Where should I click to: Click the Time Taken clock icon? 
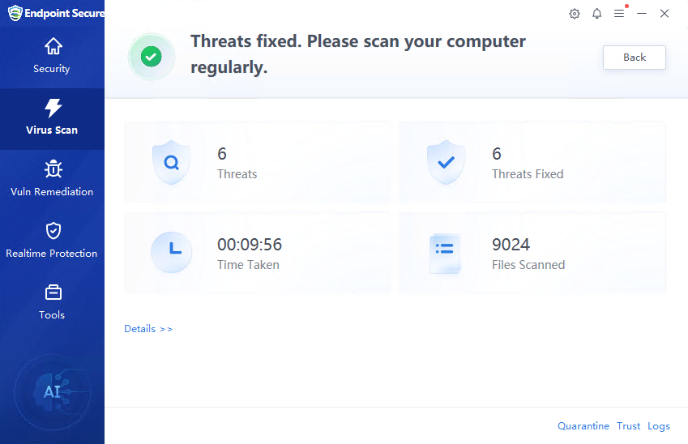(x=171, y=253)
